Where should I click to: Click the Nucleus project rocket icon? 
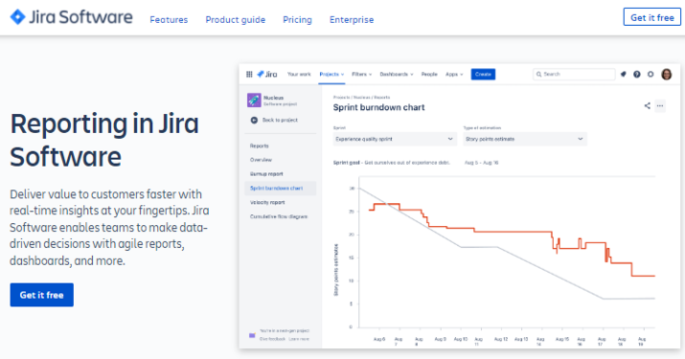254,100
